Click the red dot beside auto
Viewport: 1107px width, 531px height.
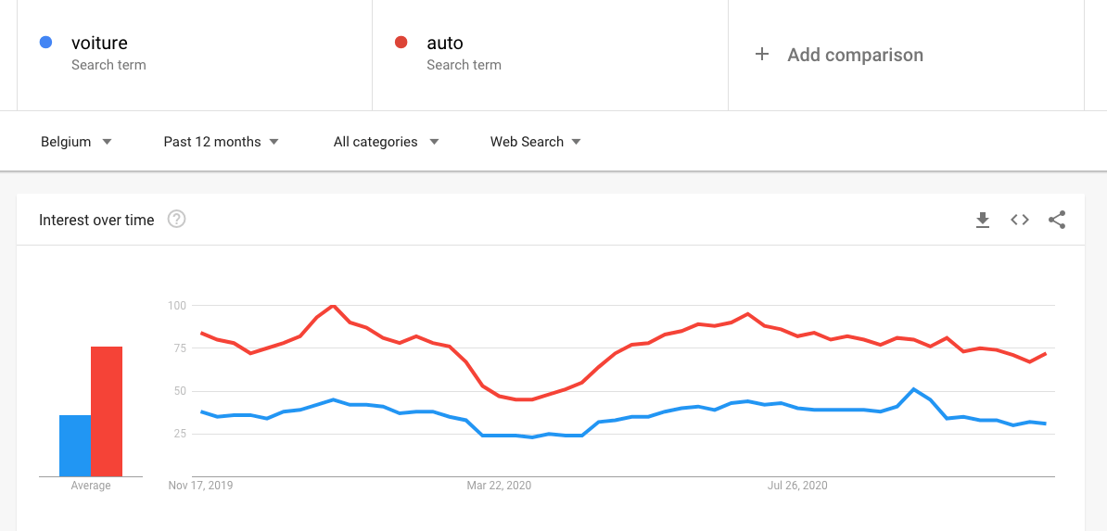point(401,43)
